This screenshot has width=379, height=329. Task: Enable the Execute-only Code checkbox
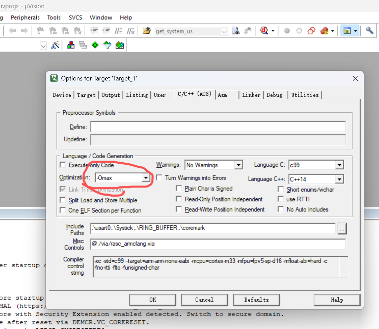pyautogui.click(x=63, y=165)
